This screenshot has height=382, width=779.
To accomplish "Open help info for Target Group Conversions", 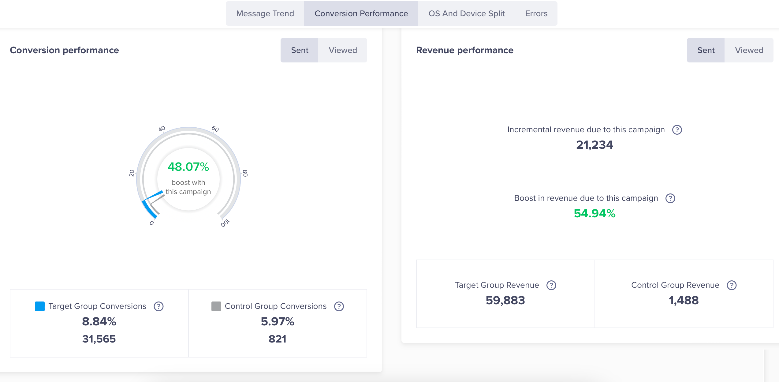I will point(159,306).
